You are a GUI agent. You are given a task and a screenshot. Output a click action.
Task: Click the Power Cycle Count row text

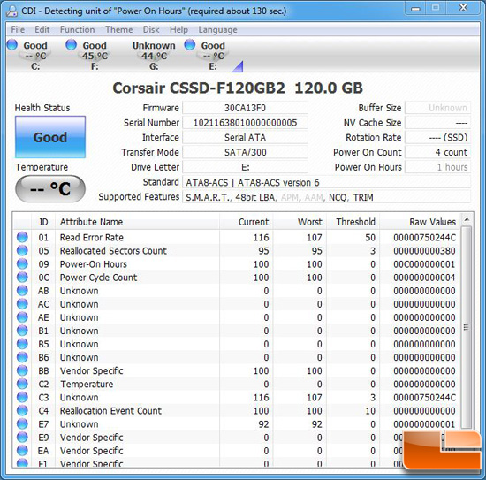pos(98,278)
